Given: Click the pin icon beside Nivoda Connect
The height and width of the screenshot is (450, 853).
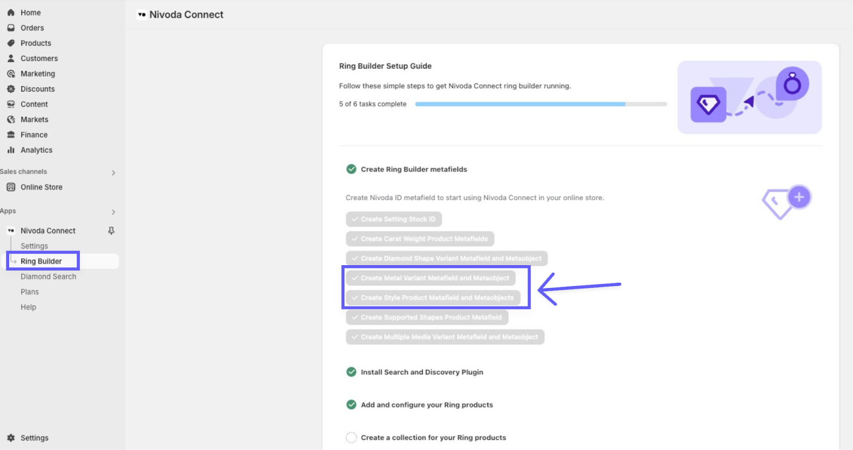Looking at the screenshot, I should (111, 231).
